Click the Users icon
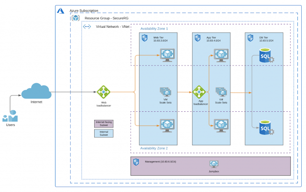306x192 pixels. [x=10, y=117]
